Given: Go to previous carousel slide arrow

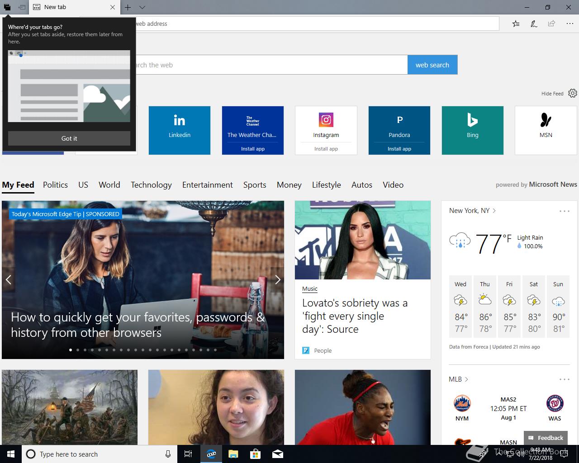Looking at the screenshot, I should 8,280.
